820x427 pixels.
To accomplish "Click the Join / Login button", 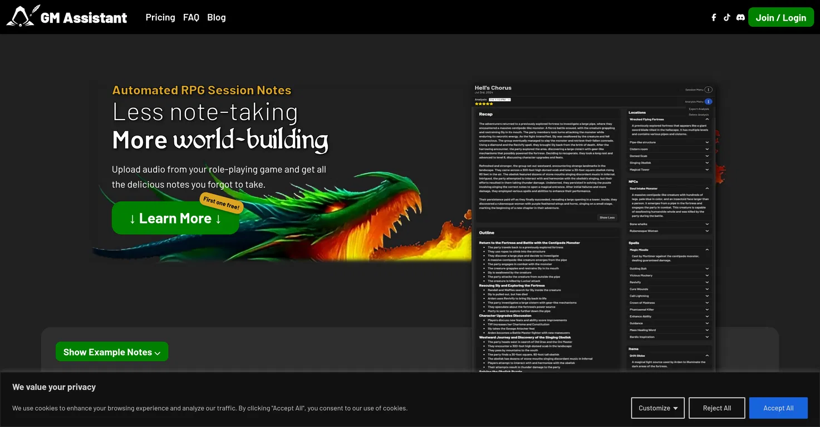I will 780,18.
